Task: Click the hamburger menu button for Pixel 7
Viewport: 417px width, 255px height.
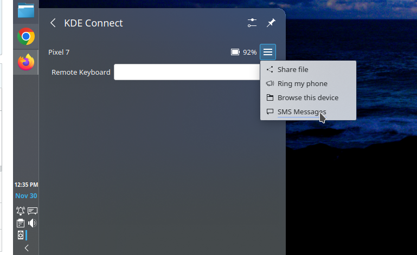Action: tap(268, 52)
